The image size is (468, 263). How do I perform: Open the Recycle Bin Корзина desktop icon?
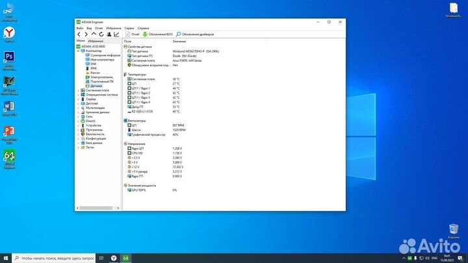click(x=454, y=231)
